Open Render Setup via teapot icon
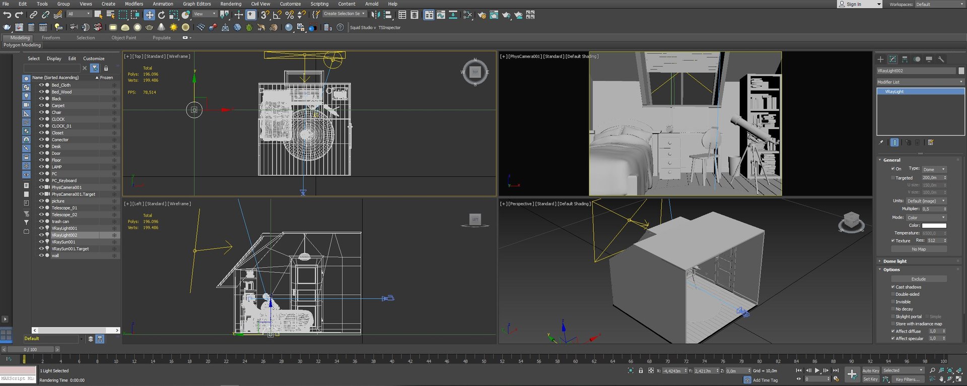The width and height of the screenshot is (967, 386). pos(481,15)
